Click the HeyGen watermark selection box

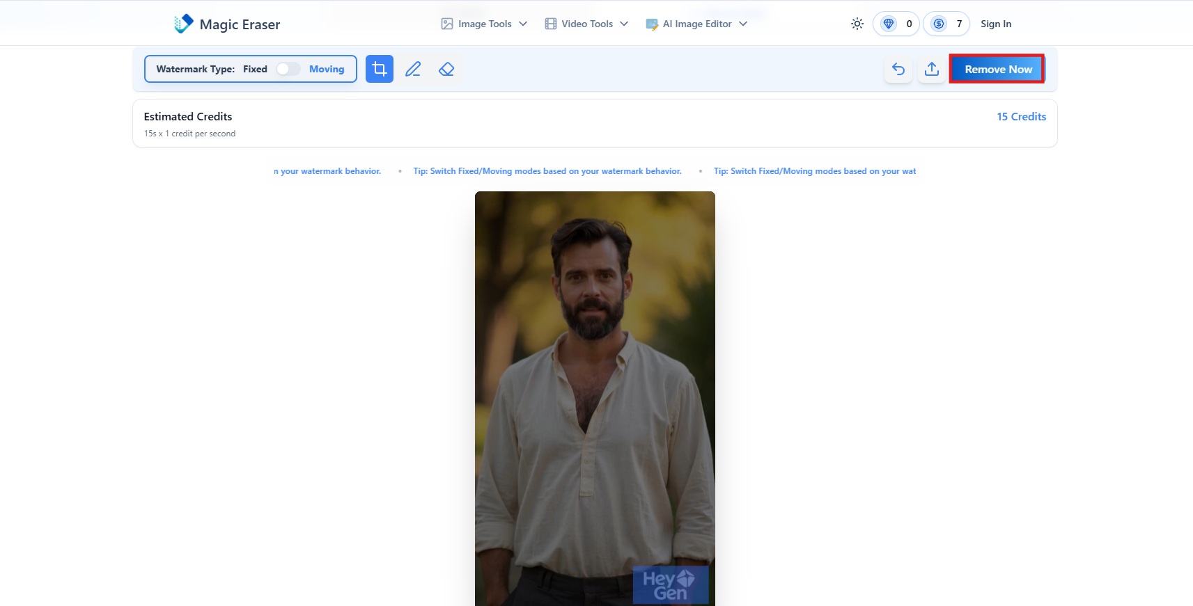[671, 584]
